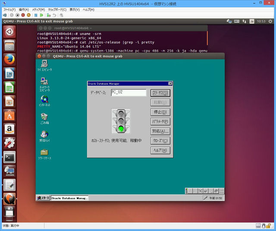Click the 10:53 clock in Ubuntu panel
The image size is (276, 231).
(x=261, y=21)
